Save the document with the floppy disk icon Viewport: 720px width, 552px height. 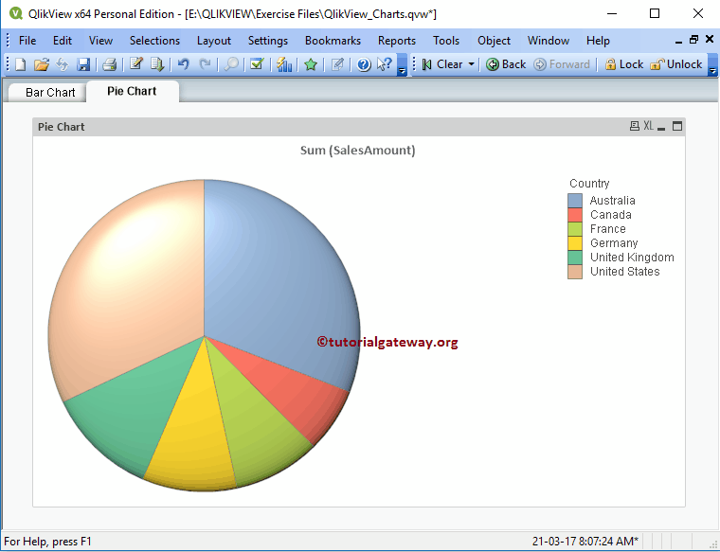(x=83, y=64)
